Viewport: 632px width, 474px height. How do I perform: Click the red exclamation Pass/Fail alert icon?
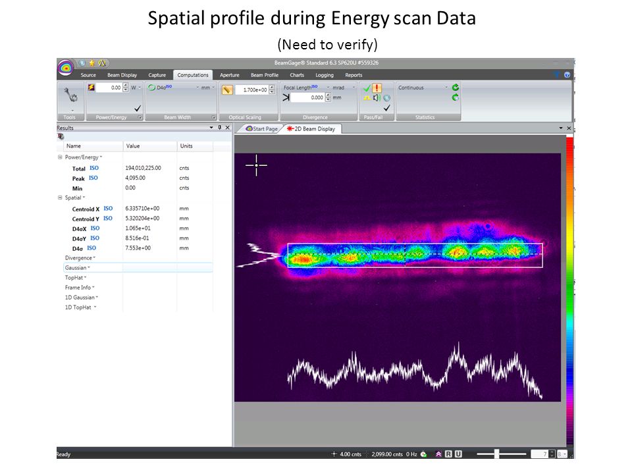pos(377,88)
